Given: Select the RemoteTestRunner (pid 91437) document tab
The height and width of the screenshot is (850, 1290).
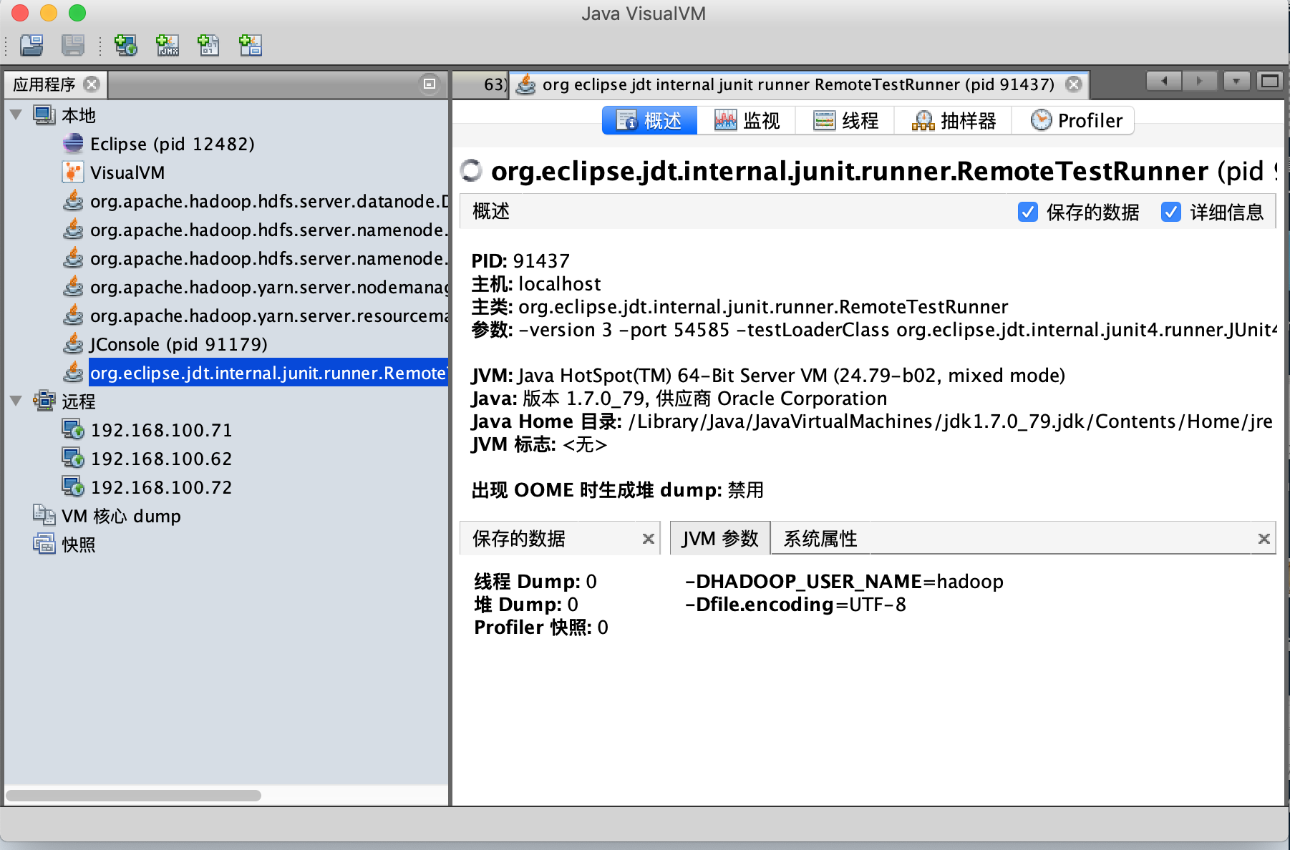Looking at the screenshot, I should tap(798, 84).
